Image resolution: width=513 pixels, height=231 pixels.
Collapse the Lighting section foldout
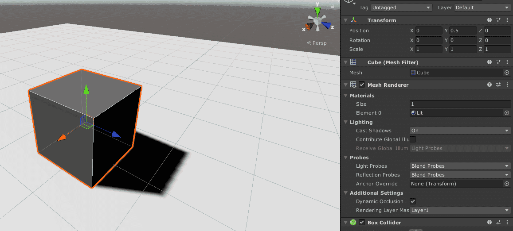coord(346,122)
